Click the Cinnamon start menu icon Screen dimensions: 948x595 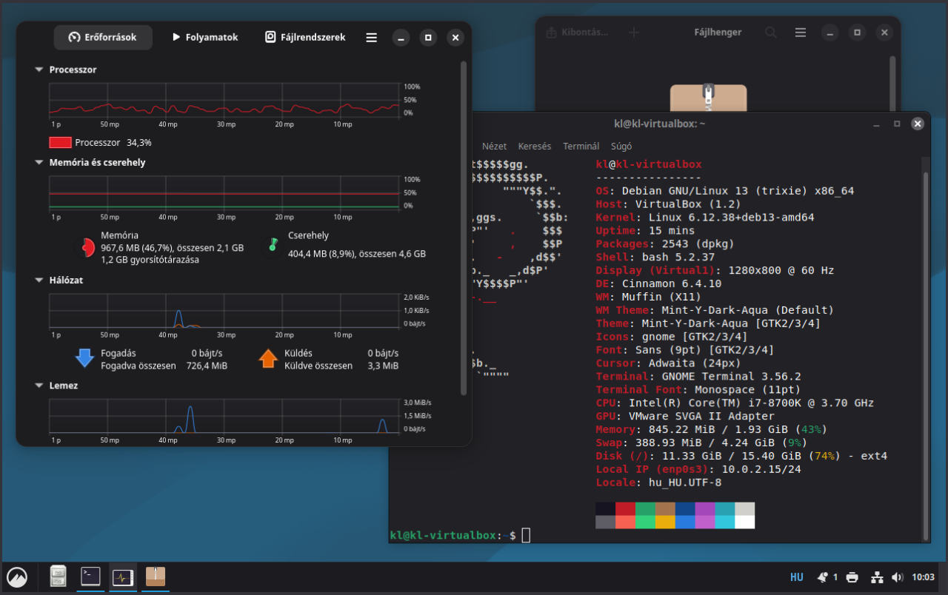[x=17, y=576]
